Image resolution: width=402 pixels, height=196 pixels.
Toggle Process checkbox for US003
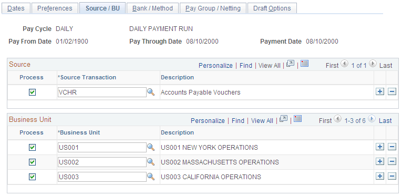32,177
